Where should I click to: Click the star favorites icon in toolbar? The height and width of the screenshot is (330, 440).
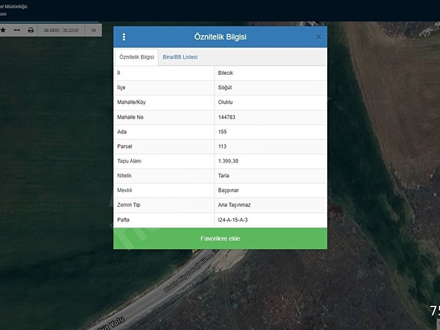3,30
